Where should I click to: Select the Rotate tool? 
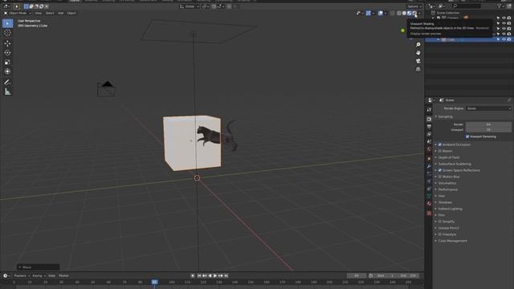(7, 53)
